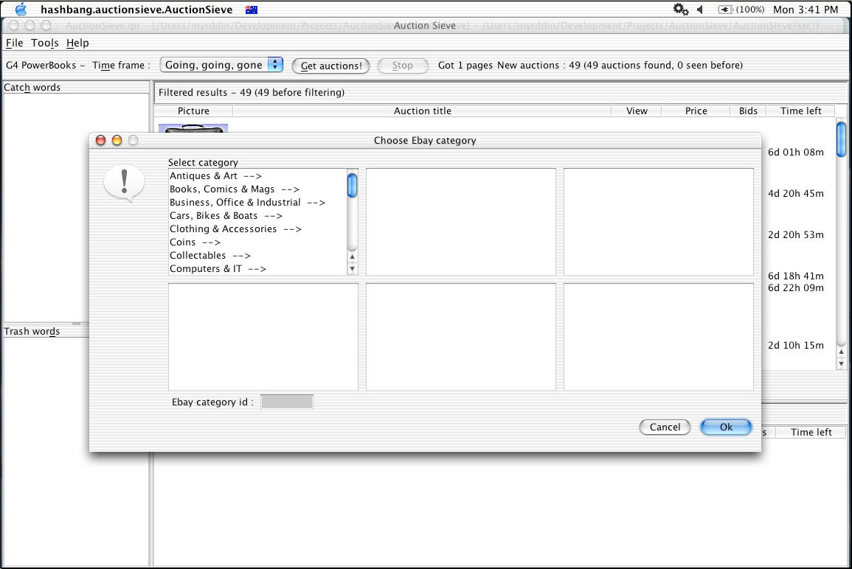
Task: Select Cars, Bikes & Boats category
Action: 226,216
